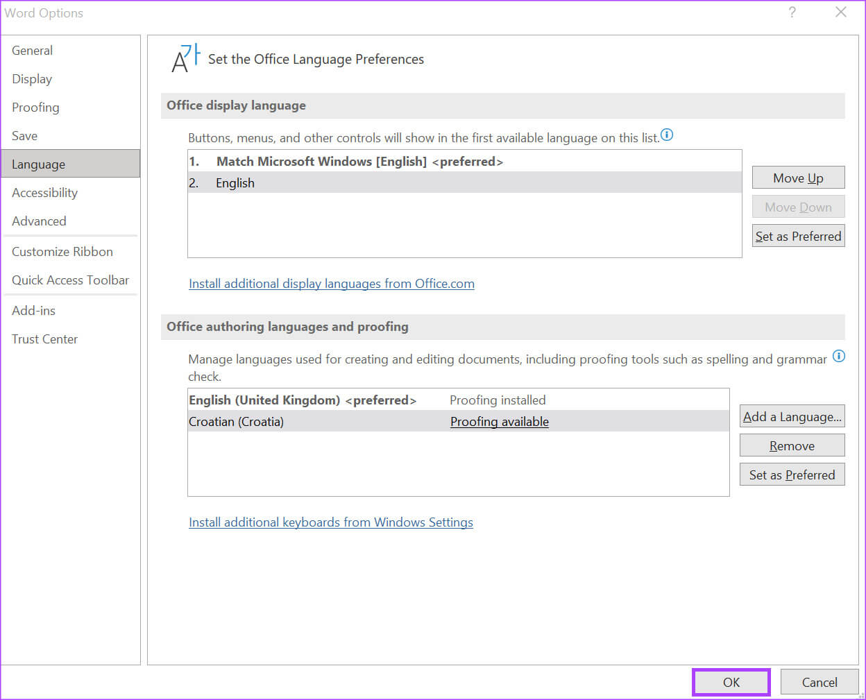The image size is (866, 700).
Task: Remove the selected authoring language
Action: [792, 445]
